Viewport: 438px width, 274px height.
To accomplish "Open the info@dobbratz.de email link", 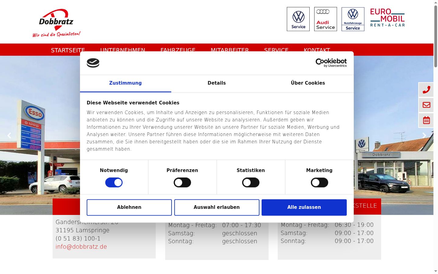I will (x=81, y=247).
